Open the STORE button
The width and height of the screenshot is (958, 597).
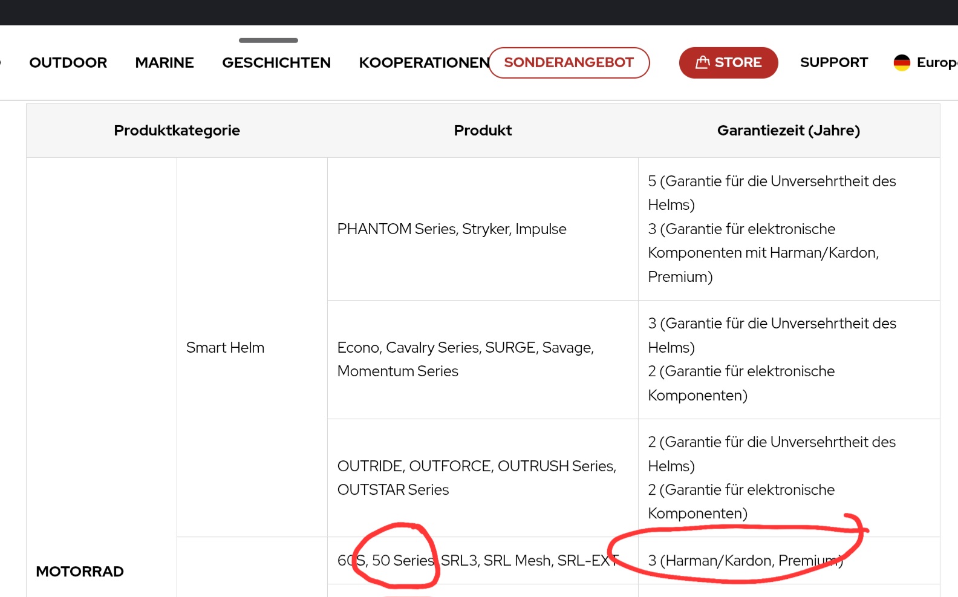pyautogui.click(x=728, y=62)
